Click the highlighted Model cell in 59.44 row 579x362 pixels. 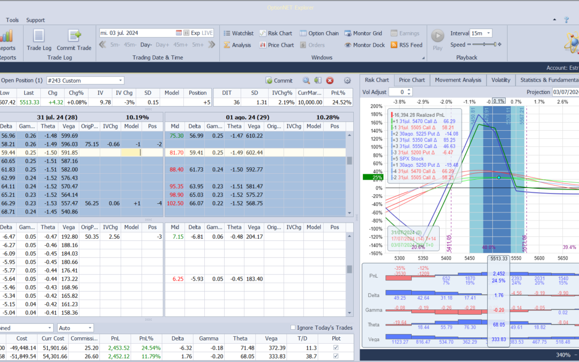[131, 152]
